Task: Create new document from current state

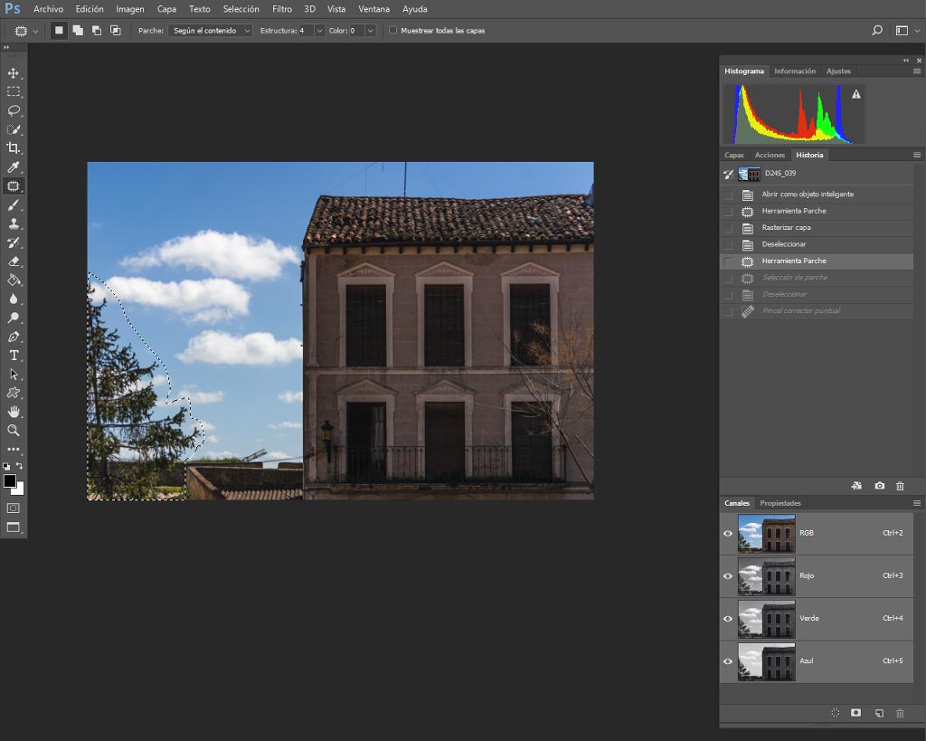Action: 856,486
